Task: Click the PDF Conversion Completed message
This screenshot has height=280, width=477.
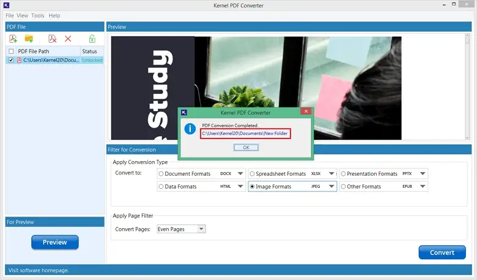Action: coord(230,125)
